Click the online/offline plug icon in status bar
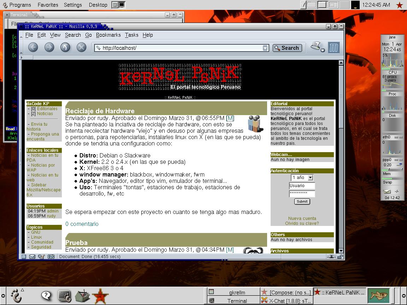Image resolution: width=407 pixels, height=305 pixels. pyautogui.click(x=331, y=257)
